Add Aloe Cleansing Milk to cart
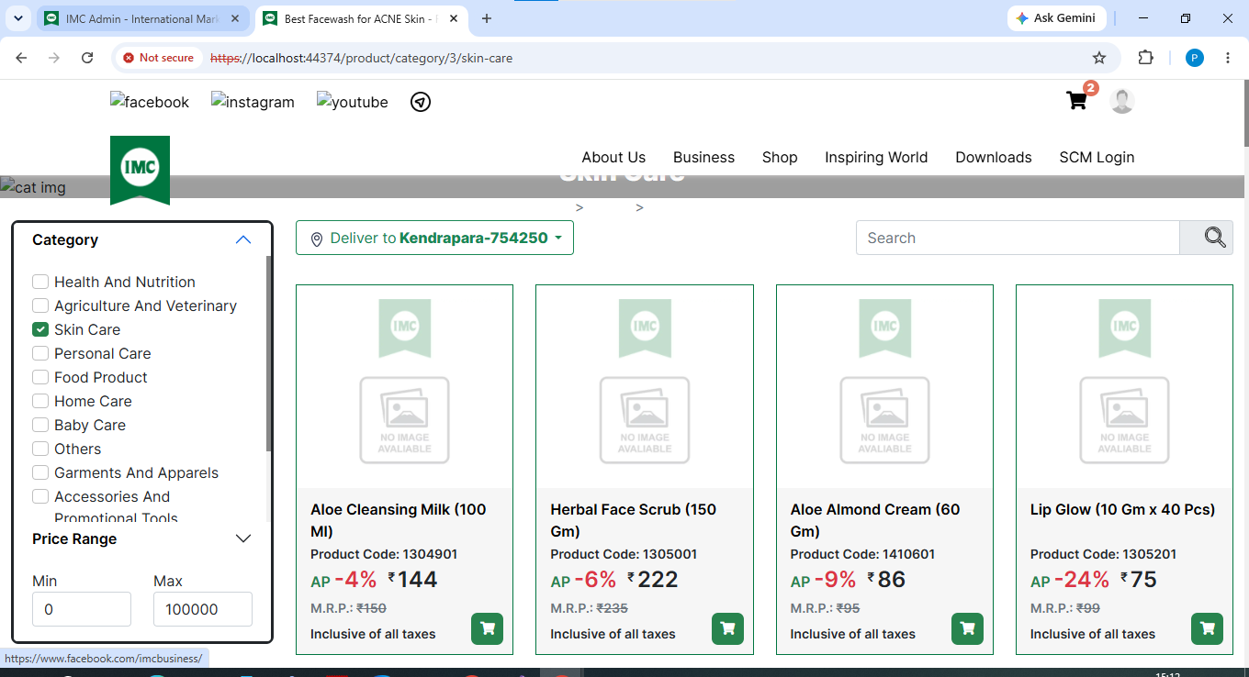1249x677 pixels. tap(488, 628)
